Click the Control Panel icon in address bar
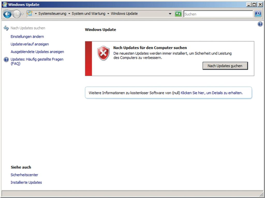Screen dimensions: 265x198 click(x=30, y=13)
